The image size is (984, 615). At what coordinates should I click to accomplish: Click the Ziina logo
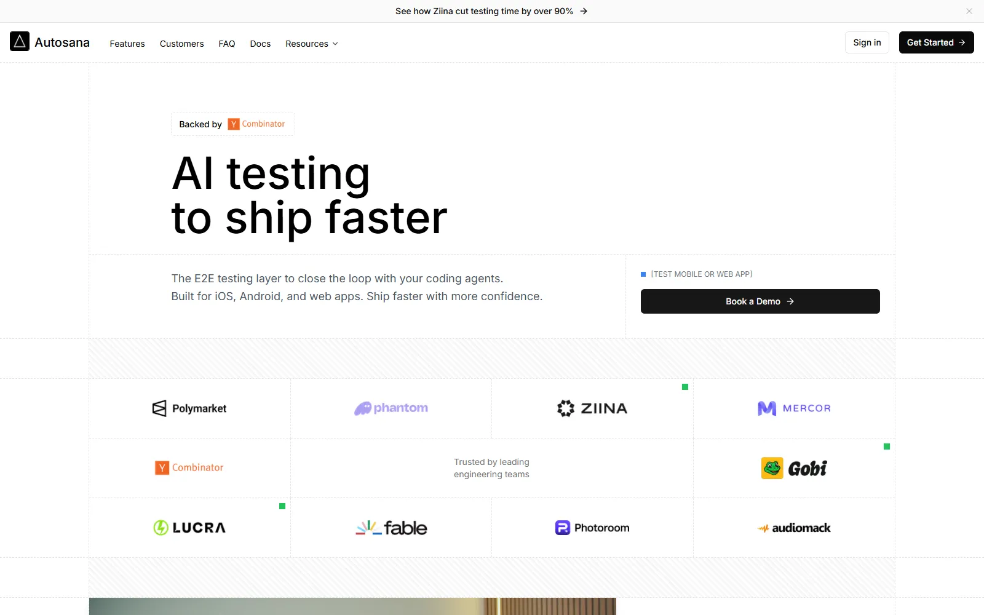pyautogui.click(x=592, y=408)
